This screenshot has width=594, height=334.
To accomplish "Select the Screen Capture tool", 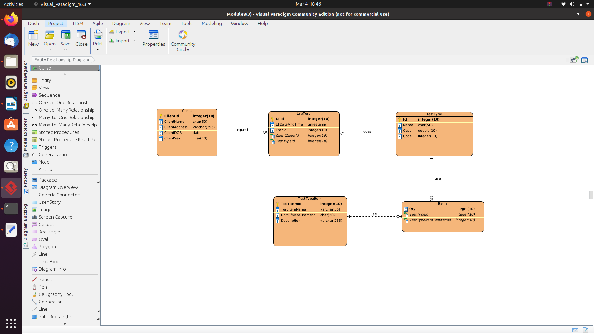I will click(x=55, y=217).
